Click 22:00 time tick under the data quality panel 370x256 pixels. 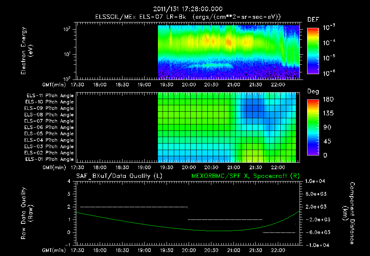point(278,250)
